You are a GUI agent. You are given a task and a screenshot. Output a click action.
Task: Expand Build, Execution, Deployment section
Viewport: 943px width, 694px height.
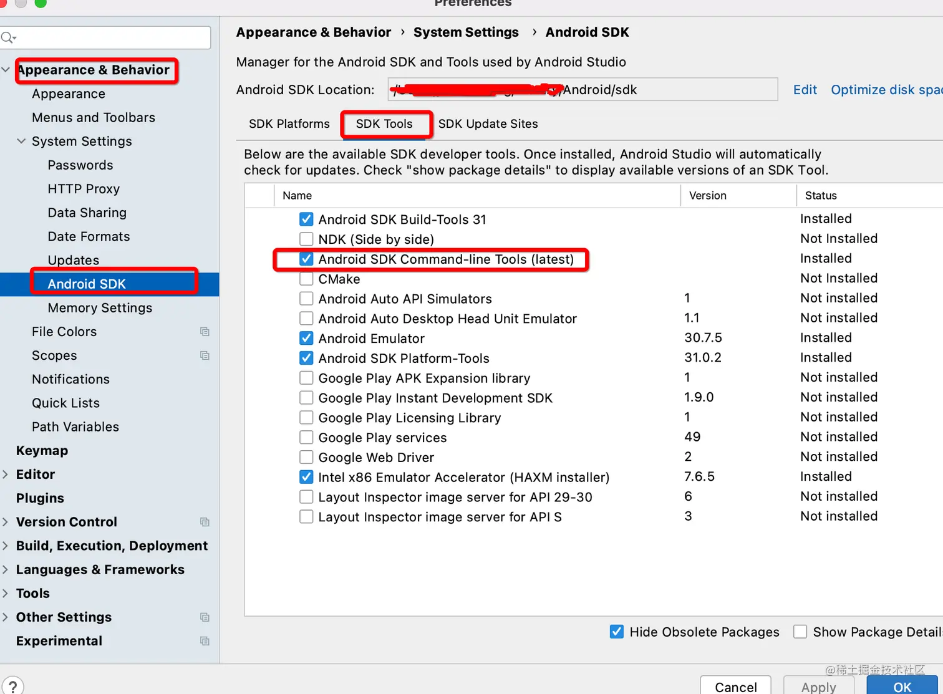click(x=6, y=546)
